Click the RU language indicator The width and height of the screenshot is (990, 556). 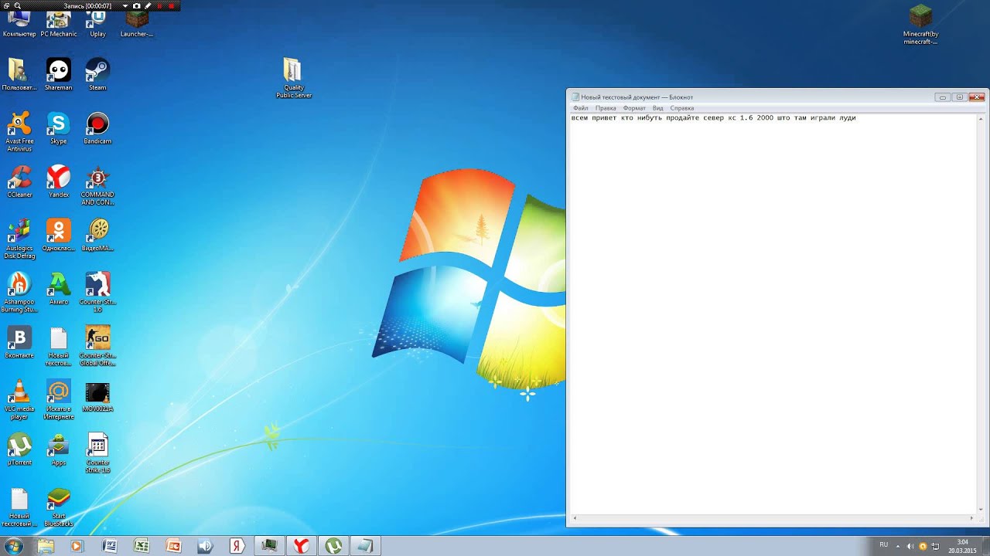883,545
